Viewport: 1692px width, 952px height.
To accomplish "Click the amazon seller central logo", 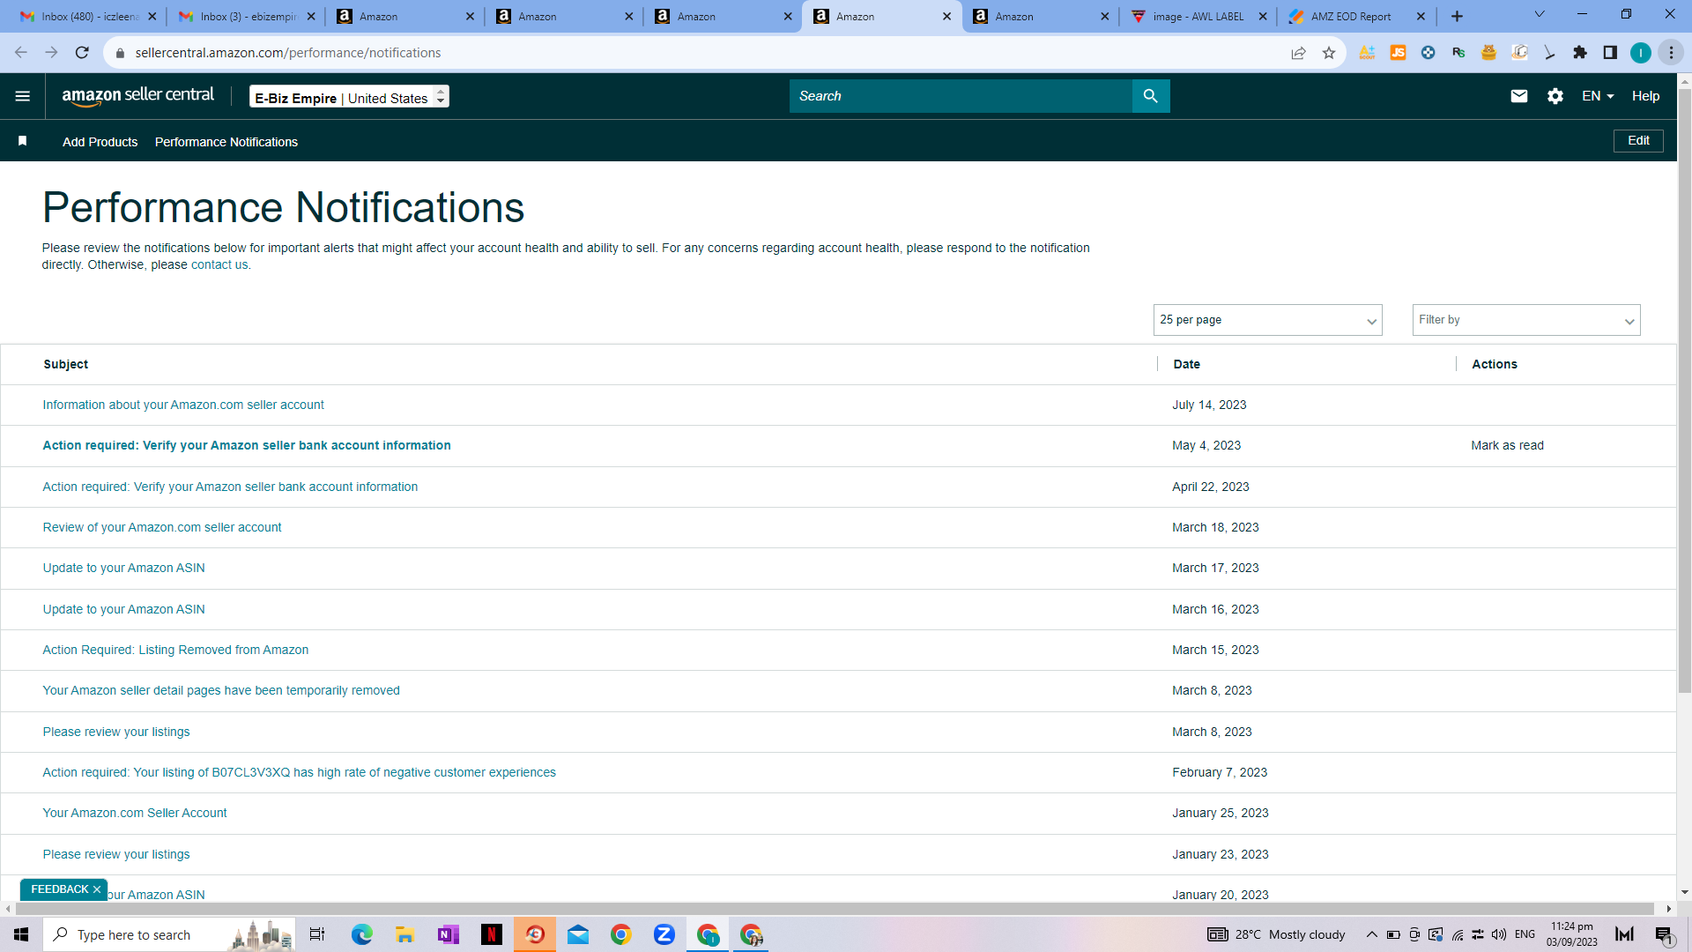I will (x=138, y=96).
